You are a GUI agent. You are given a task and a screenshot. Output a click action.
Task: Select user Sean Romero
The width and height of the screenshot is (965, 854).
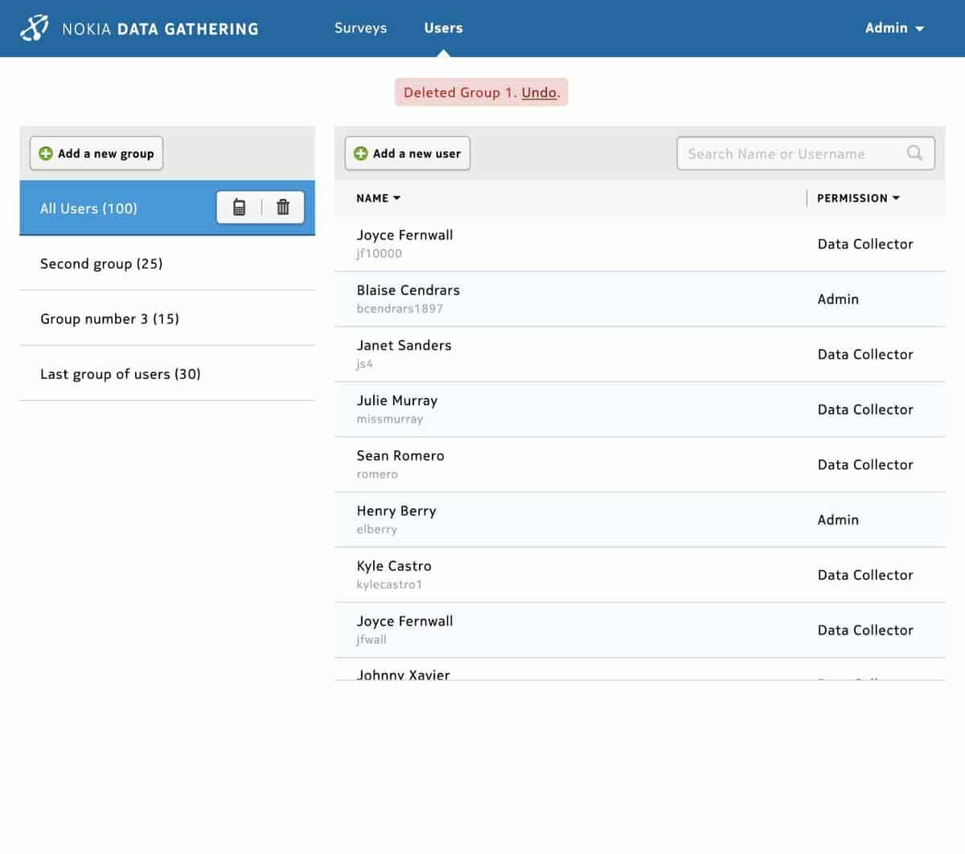tap(639, 465)
